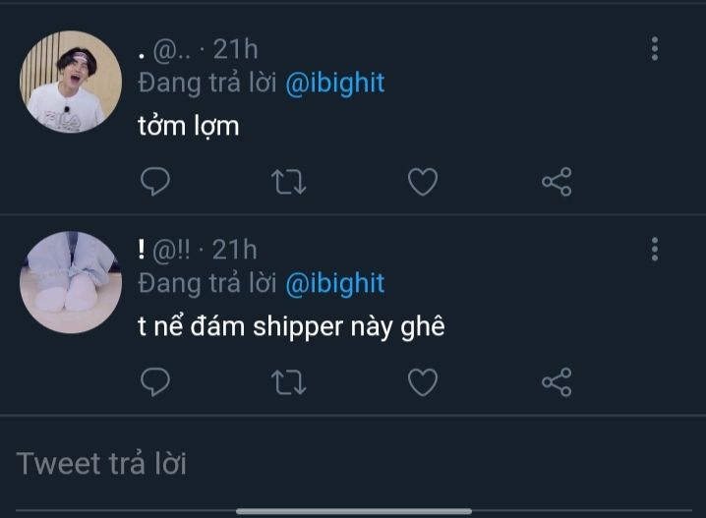
Task: Retweet the "tởm lợm" tweet
Action: 289,182
